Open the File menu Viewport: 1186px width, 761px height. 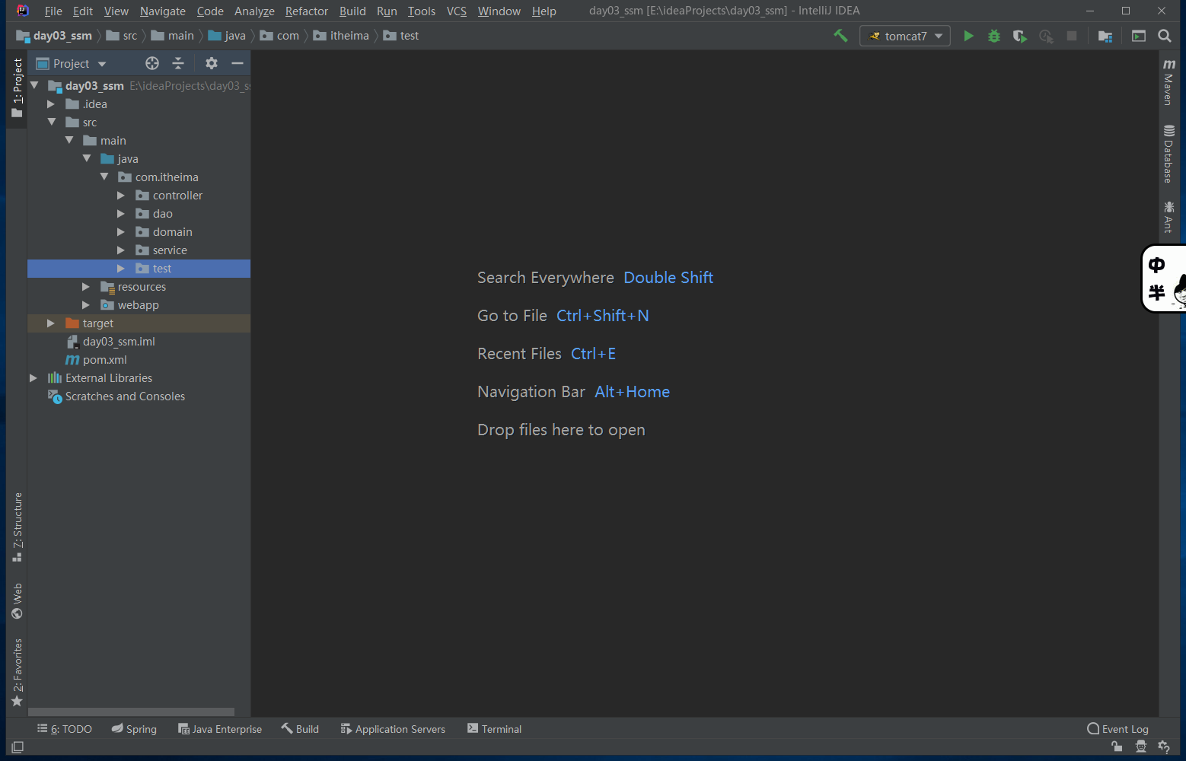point(53,11)
